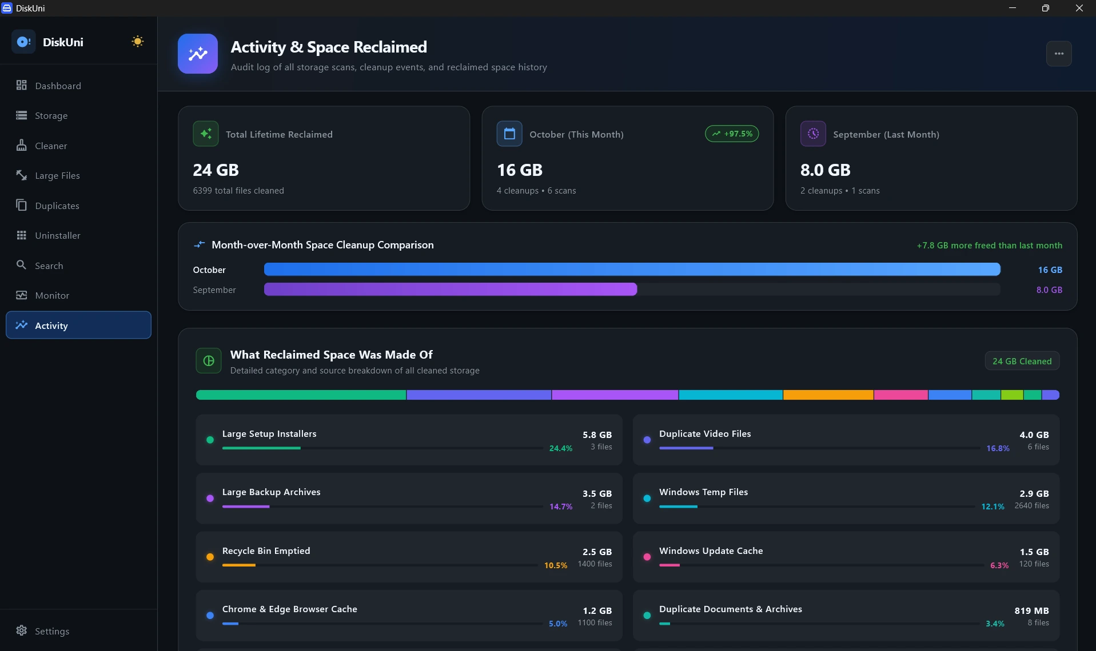
Task: Select Duplicate Documents & Archives row
Action: pos(846,616)
